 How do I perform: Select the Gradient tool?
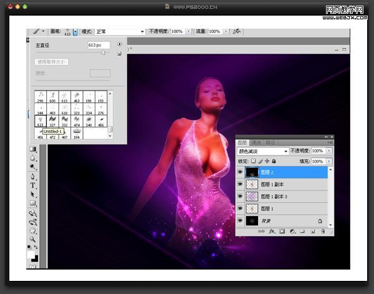32,149
